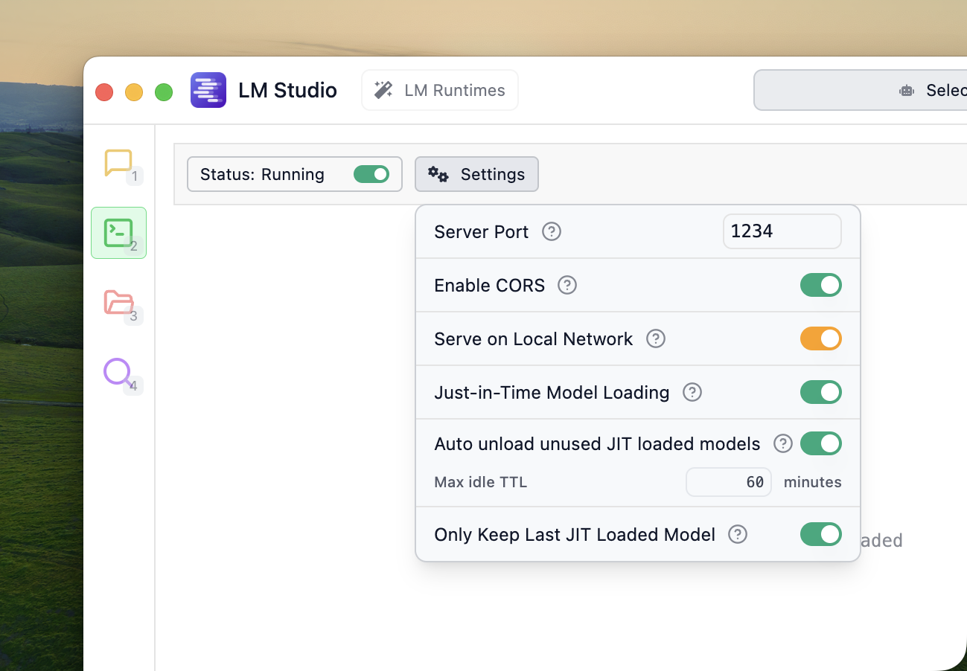Click the red close window button
Screen dimensions: 967x671
[104, 92]
